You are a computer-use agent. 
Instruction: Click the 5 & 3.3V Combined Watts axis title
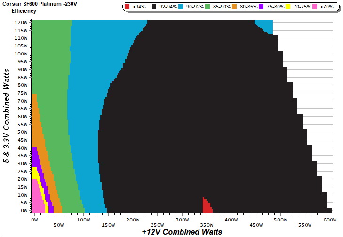pos(7,115)
